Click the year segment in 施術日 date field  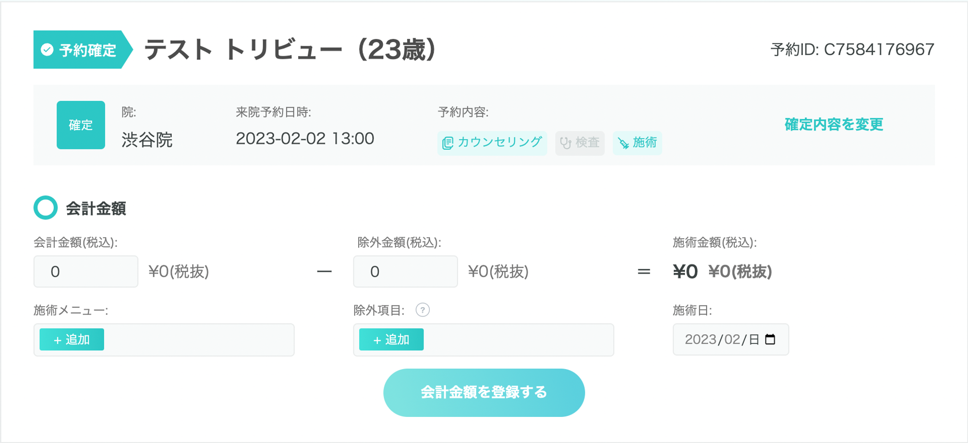(700, 340)
